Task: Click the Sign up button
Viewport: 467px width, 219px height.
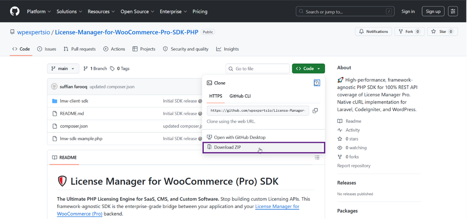Action: point(433,11)
